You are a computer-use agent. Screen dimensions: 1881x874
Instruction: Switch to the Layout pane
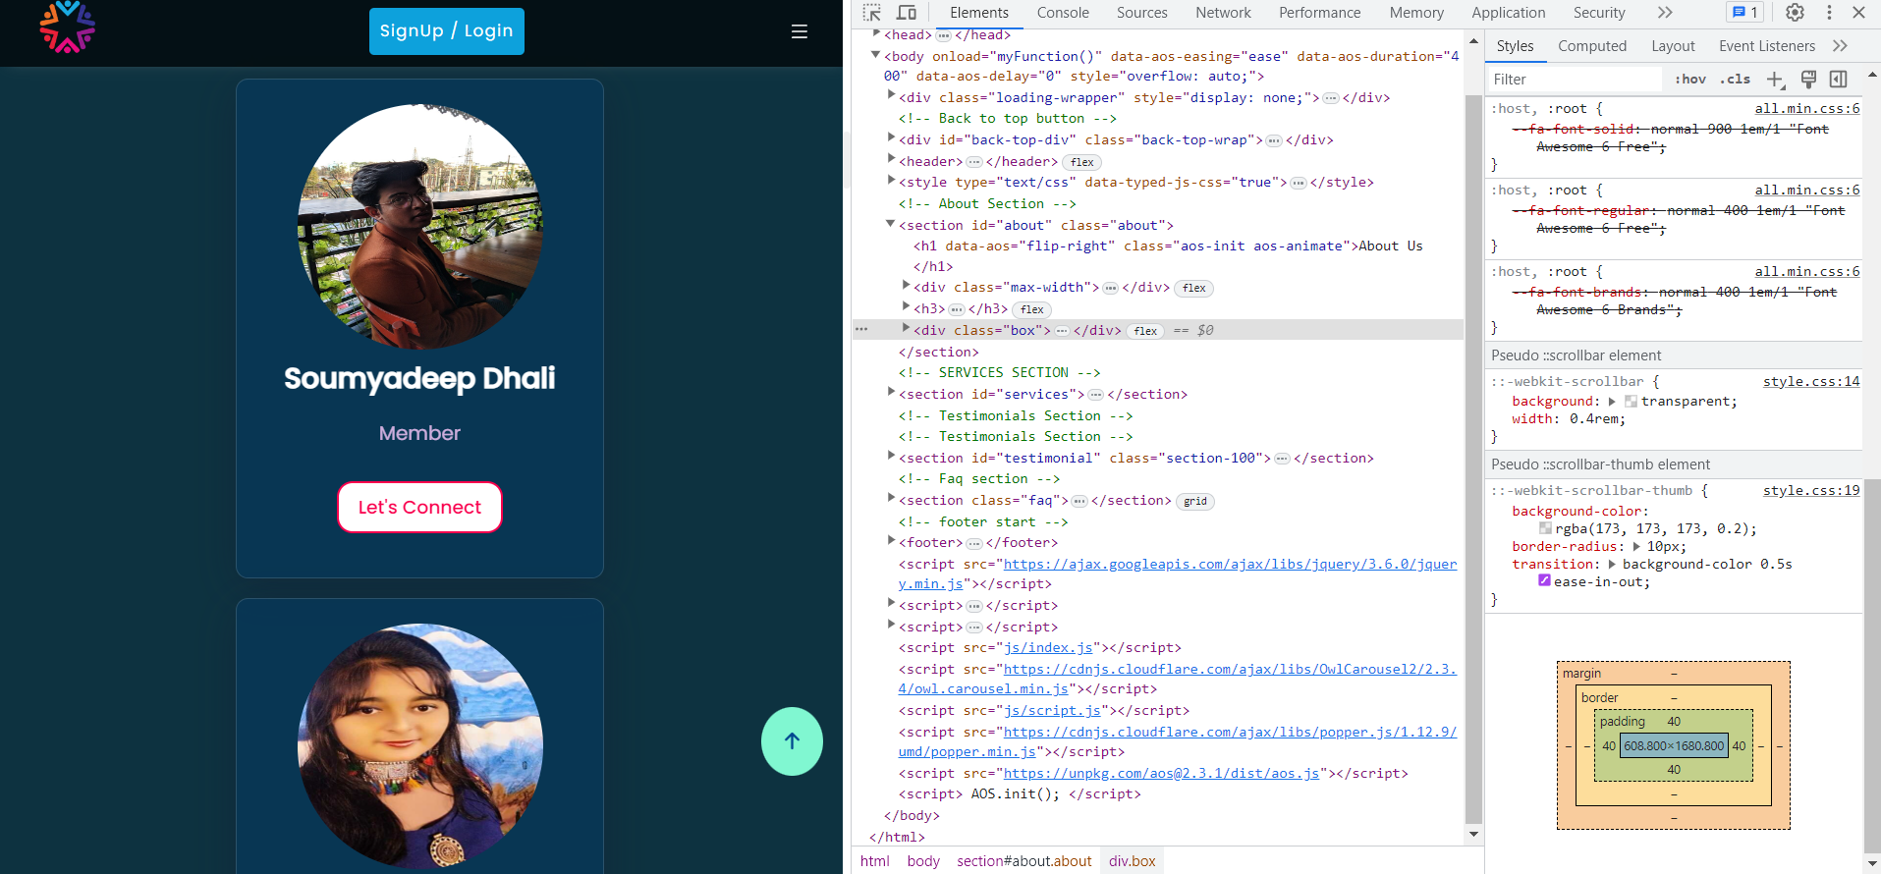(1673, 46)
